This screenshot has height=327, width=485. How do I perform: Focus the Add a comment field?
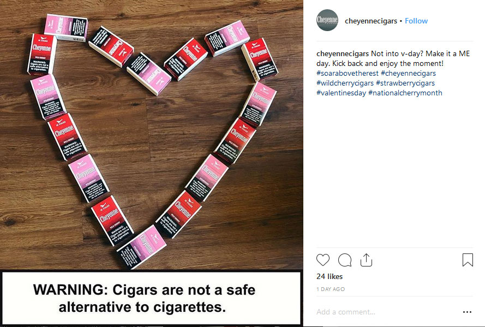pyautogui.click(x=387, y=312)
